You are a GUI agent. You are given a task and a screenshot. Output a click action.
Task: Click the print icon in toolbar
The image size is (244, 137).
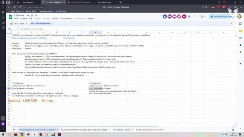click(11, 24)
